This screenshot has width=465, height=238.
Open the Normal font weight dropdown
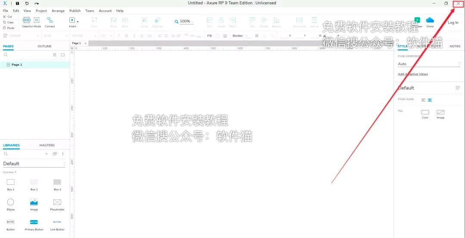pyautogui.click(x=84, y=36)
